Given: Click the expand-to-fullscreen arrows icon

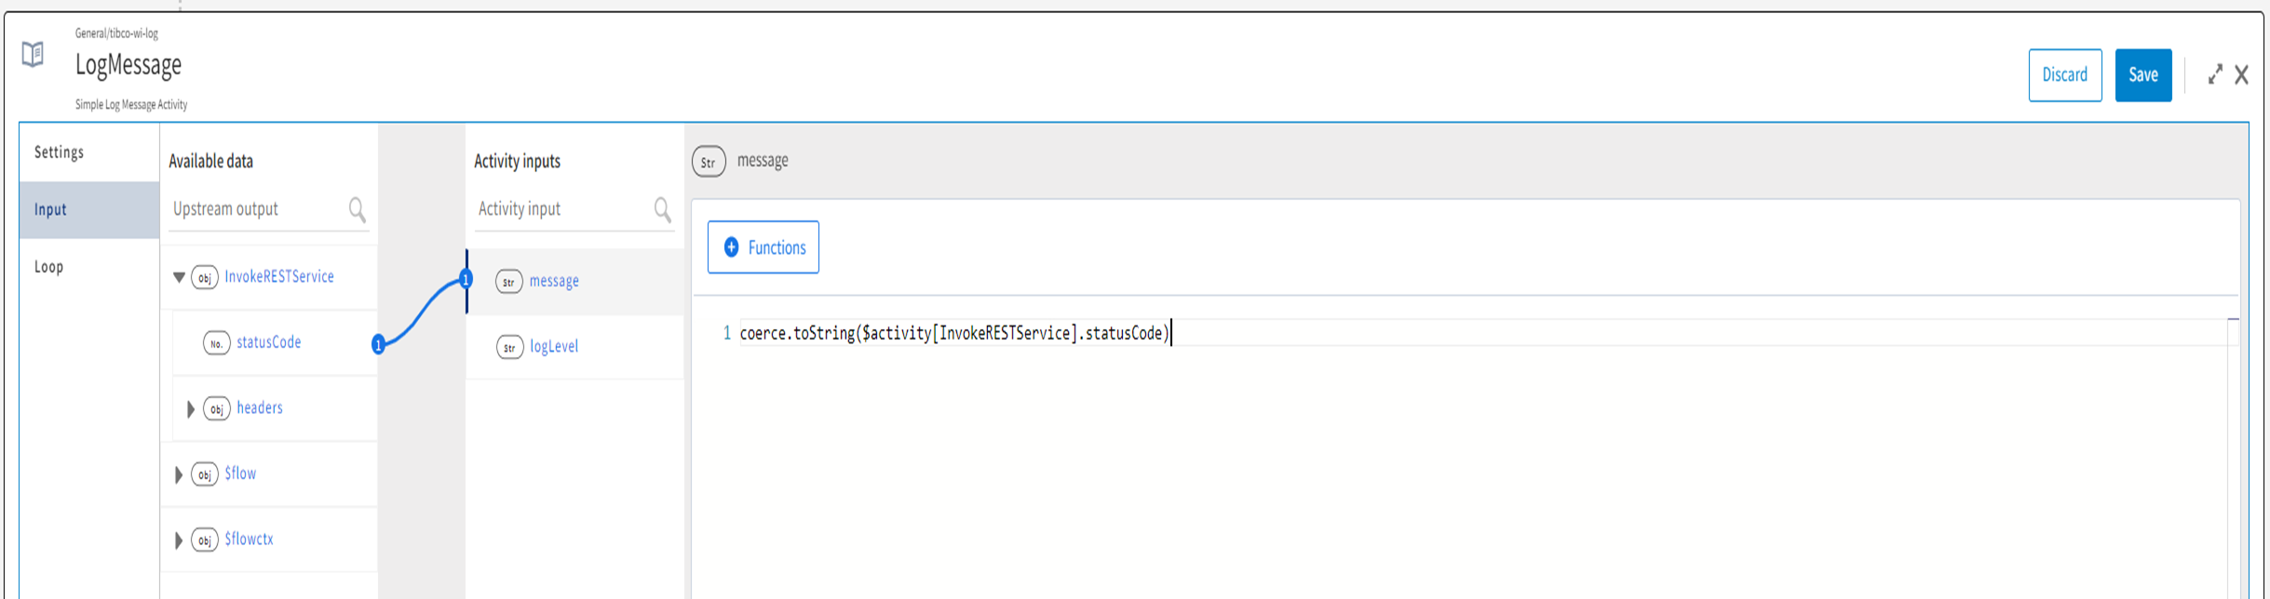Looking at the screenshot, I should (2215, 74).
